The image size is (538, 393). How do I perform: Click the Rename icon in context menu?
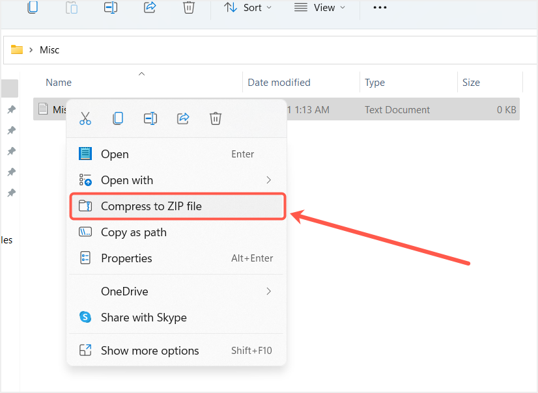coord(150,118)
